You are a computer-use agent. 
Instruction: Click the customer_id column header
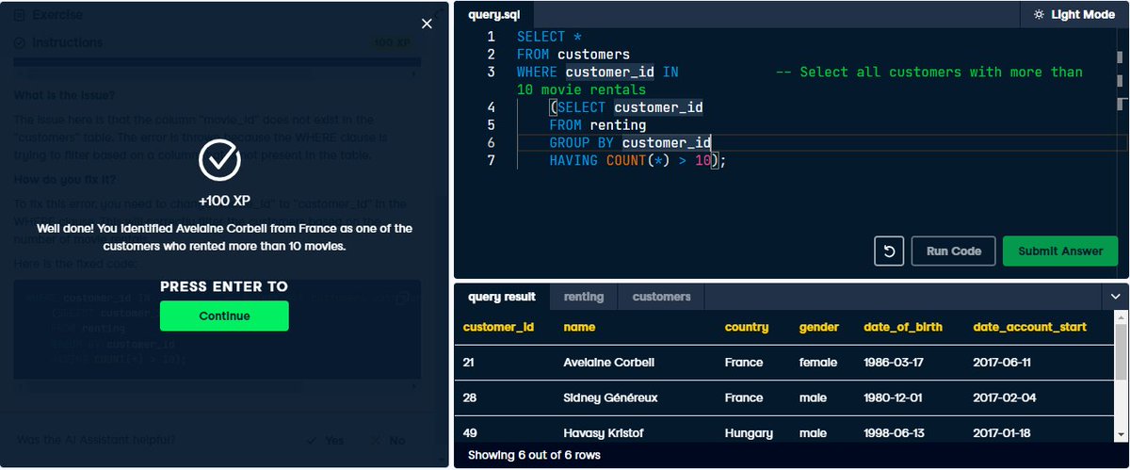point(499,328)
